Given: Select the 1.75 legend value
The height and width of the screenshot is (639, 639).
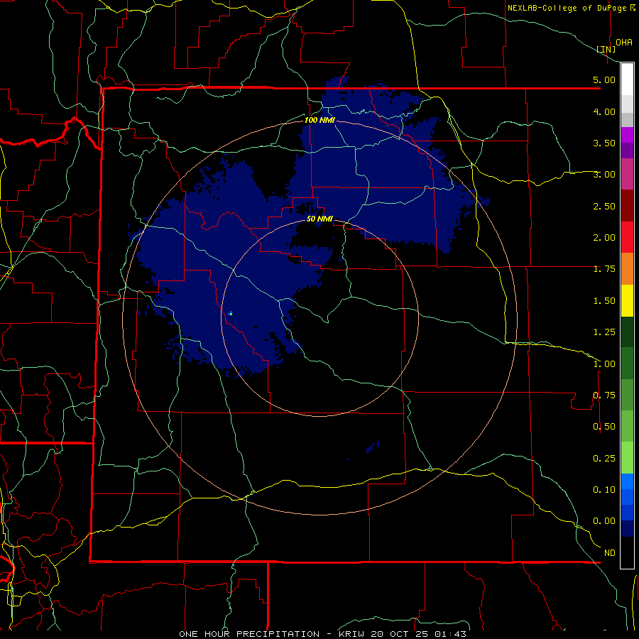Looking at the screenshot, I should point(604,269).
